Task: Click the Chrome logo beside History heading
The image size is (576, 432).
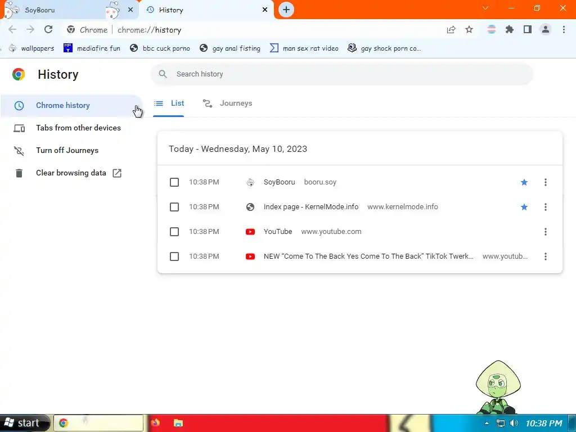Action: tap(19, 74)
